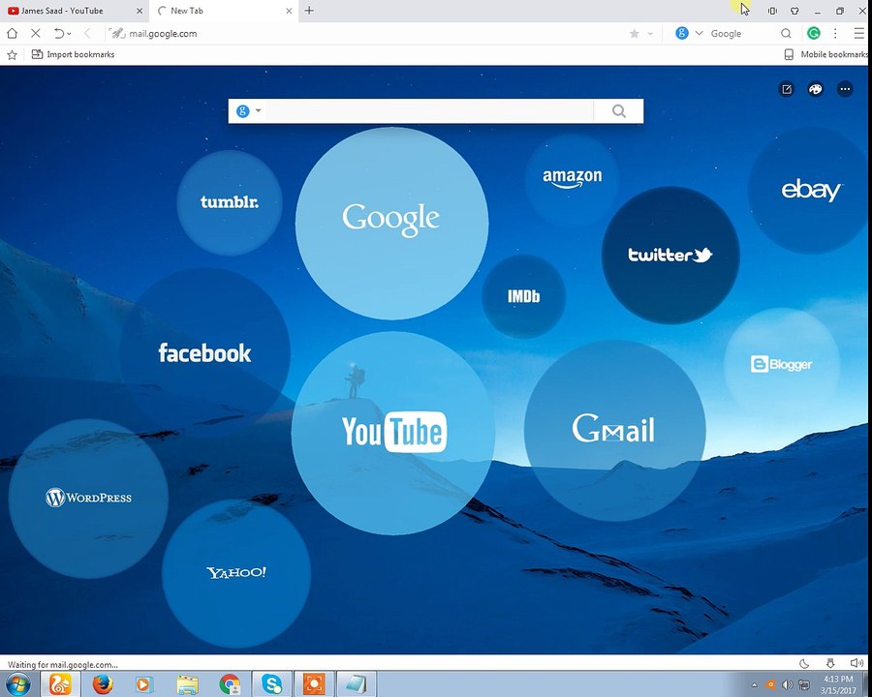Open the theme palette icon
The height and width of the screenshot is (697, 872).
coord(815,89)
